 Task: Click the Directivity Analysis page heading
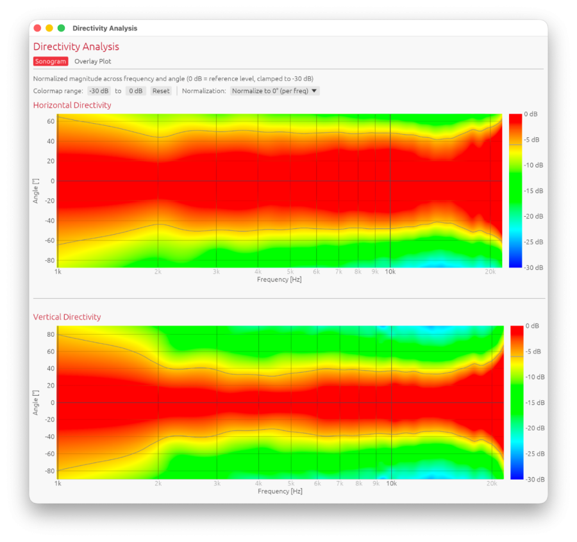click(x=76, y=47)
